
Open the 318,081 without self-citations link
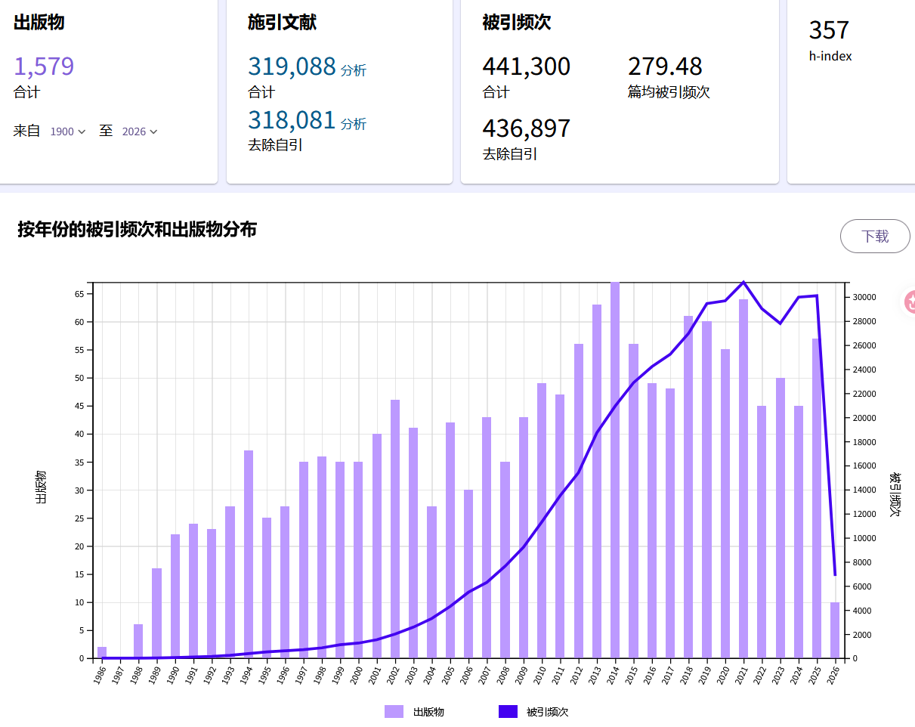coord(292,120)
